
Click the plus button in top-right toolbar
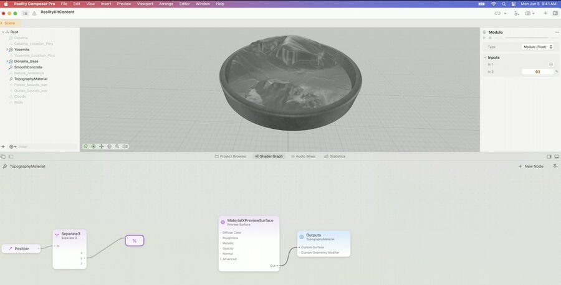545,13
